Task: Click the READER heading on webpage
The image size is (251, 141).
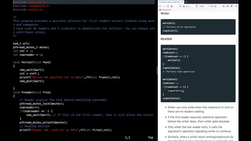Action: click(x=166, y=39)
